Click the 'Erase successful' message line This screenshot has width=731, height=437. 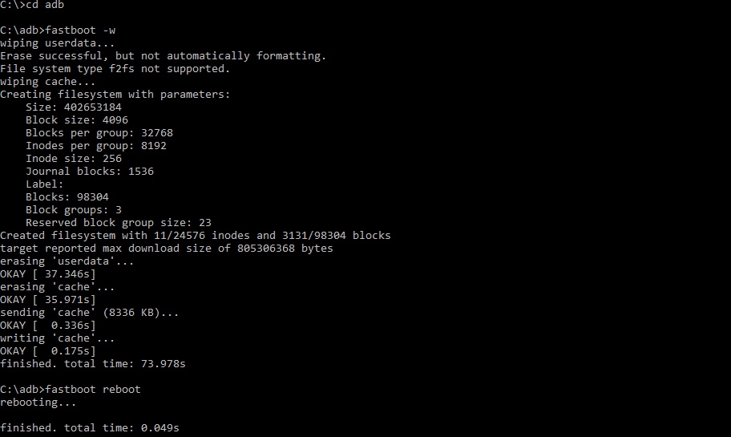click(x=164, y=56)
